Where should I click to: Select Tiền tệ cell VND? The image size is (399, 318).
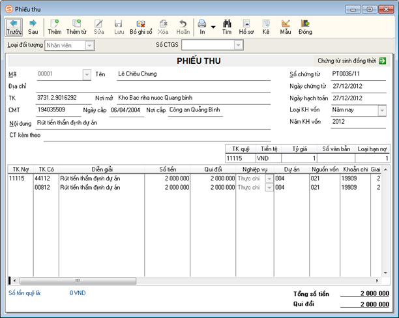[269, 158]
